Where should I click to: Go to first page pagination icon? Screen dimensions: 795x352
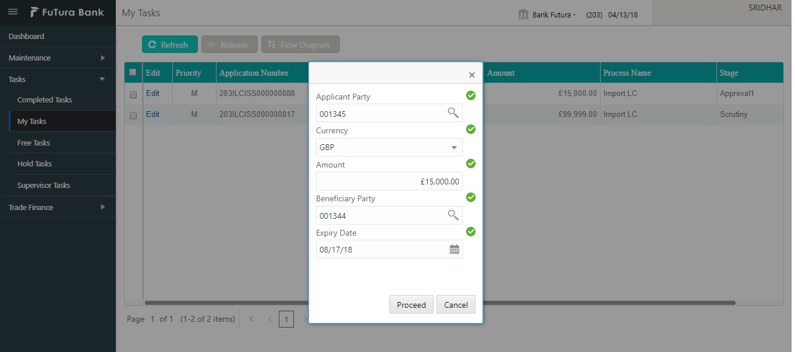251,319
